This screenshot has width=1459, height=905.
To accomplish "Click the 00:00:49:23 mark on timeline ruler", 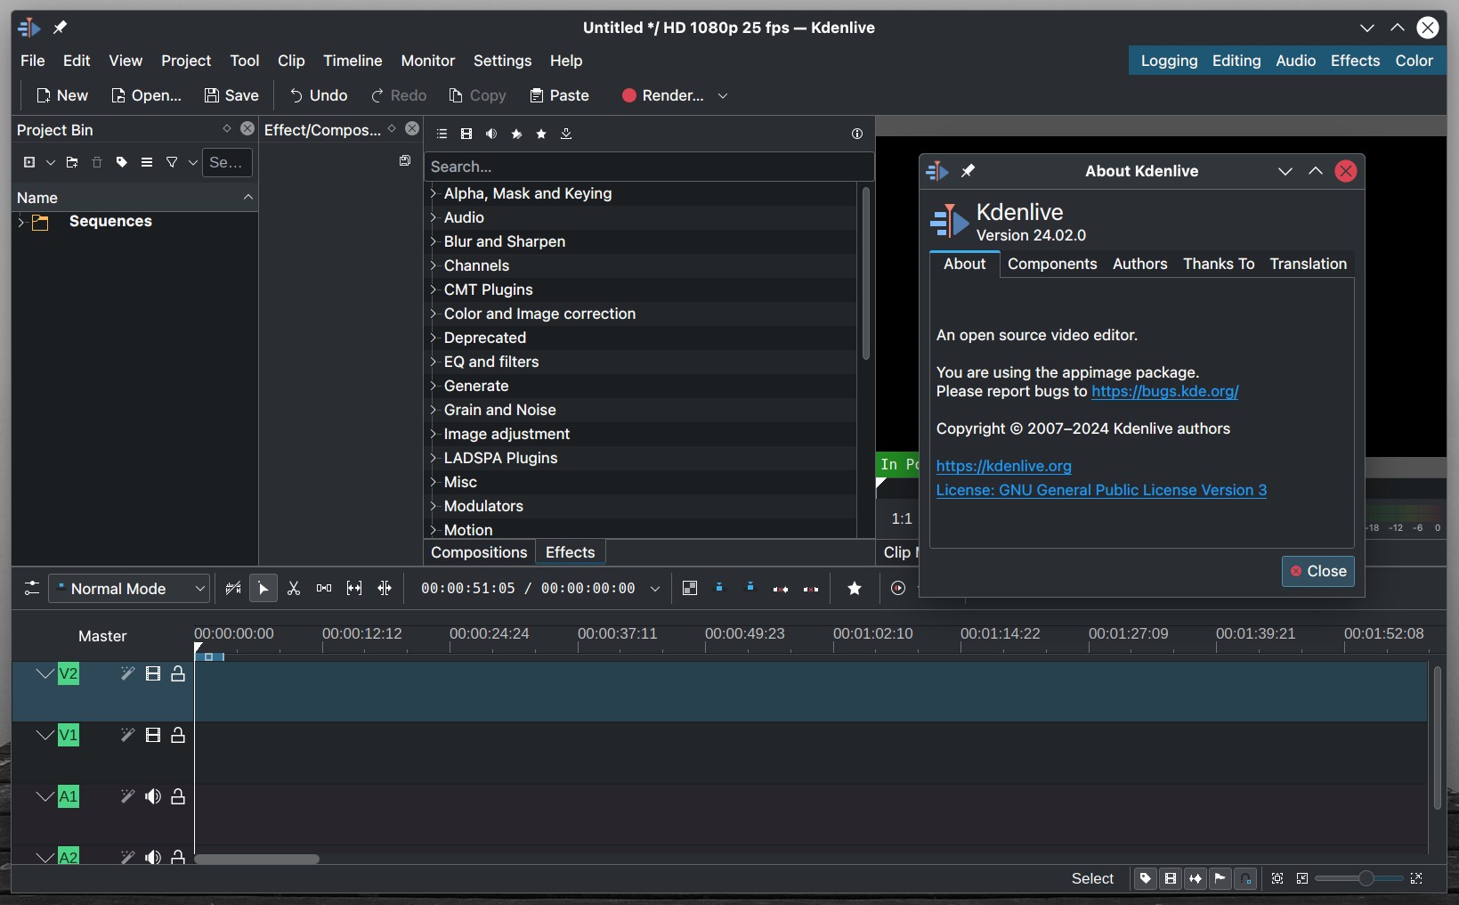I will 744,633.
